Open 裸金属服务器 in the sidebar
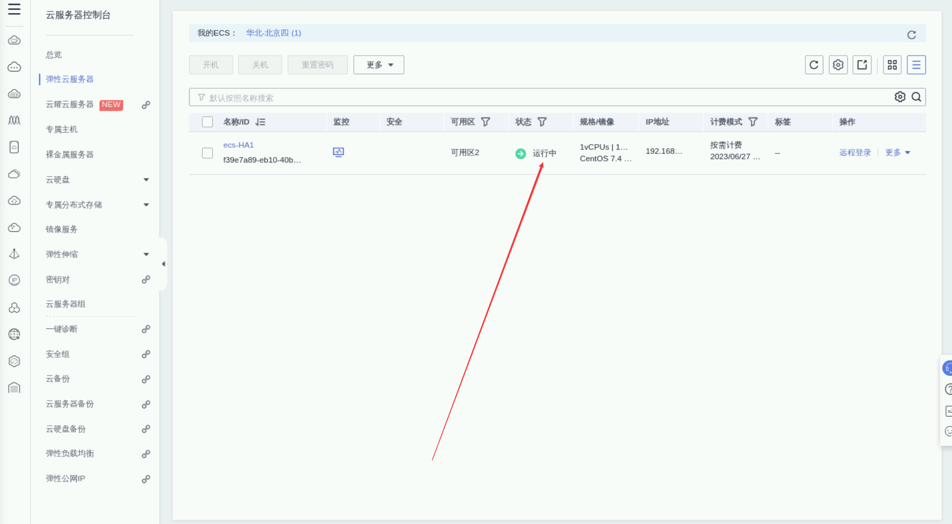Image resolution: width=952 pixels, height=524 pixels. 70,155
